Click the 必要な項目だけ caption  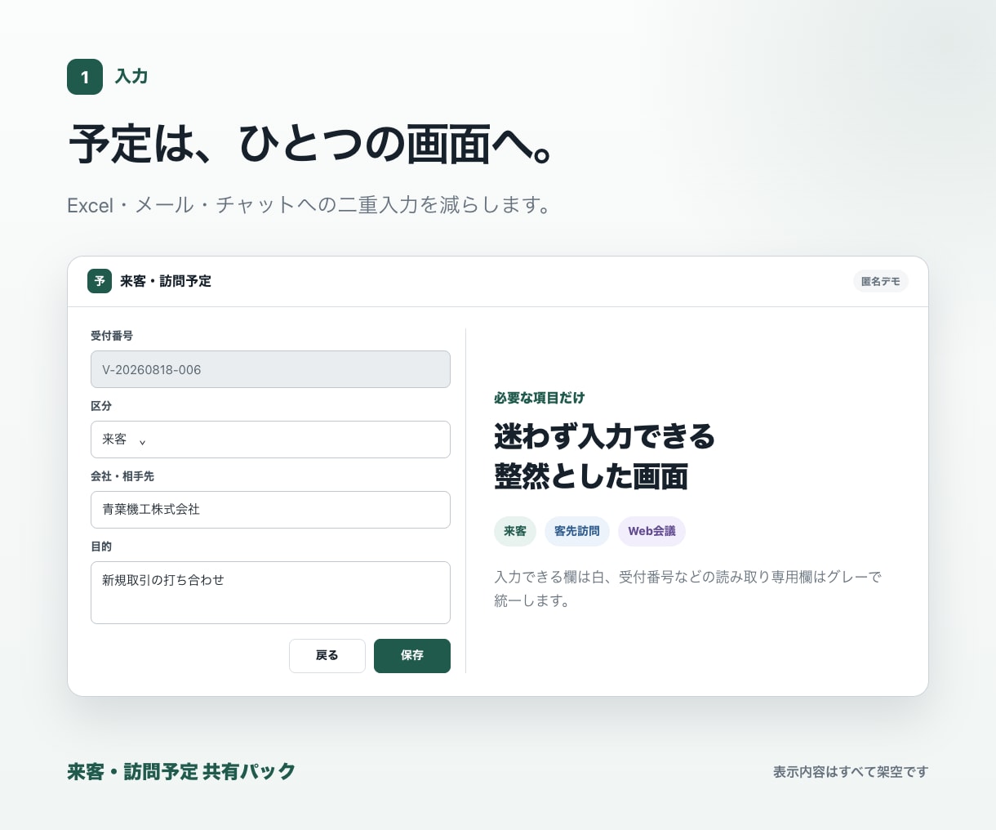tap(540, 398)
